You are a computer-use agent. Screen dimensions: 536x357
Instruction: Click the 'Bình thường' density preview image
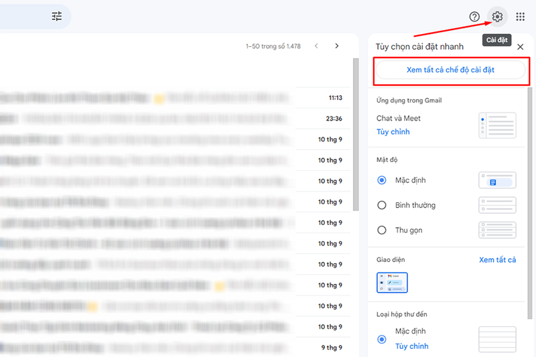point(497,205)
